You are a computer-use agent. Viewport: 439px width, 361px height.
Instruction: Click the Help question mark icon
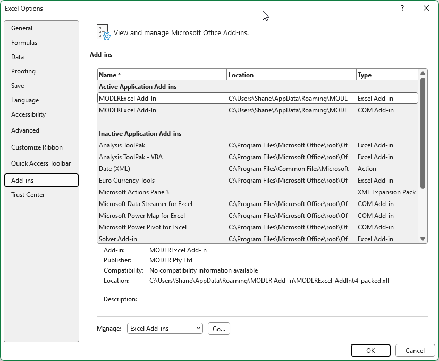pos(402,9)
